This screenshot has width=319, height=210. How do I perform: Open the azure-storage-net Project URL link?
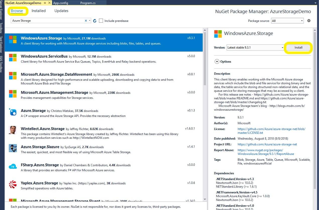(x=267, y=144)
